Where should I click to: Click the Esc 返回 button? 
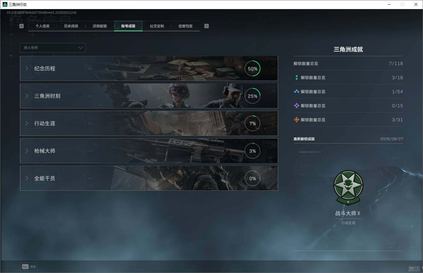click(29, 267)
